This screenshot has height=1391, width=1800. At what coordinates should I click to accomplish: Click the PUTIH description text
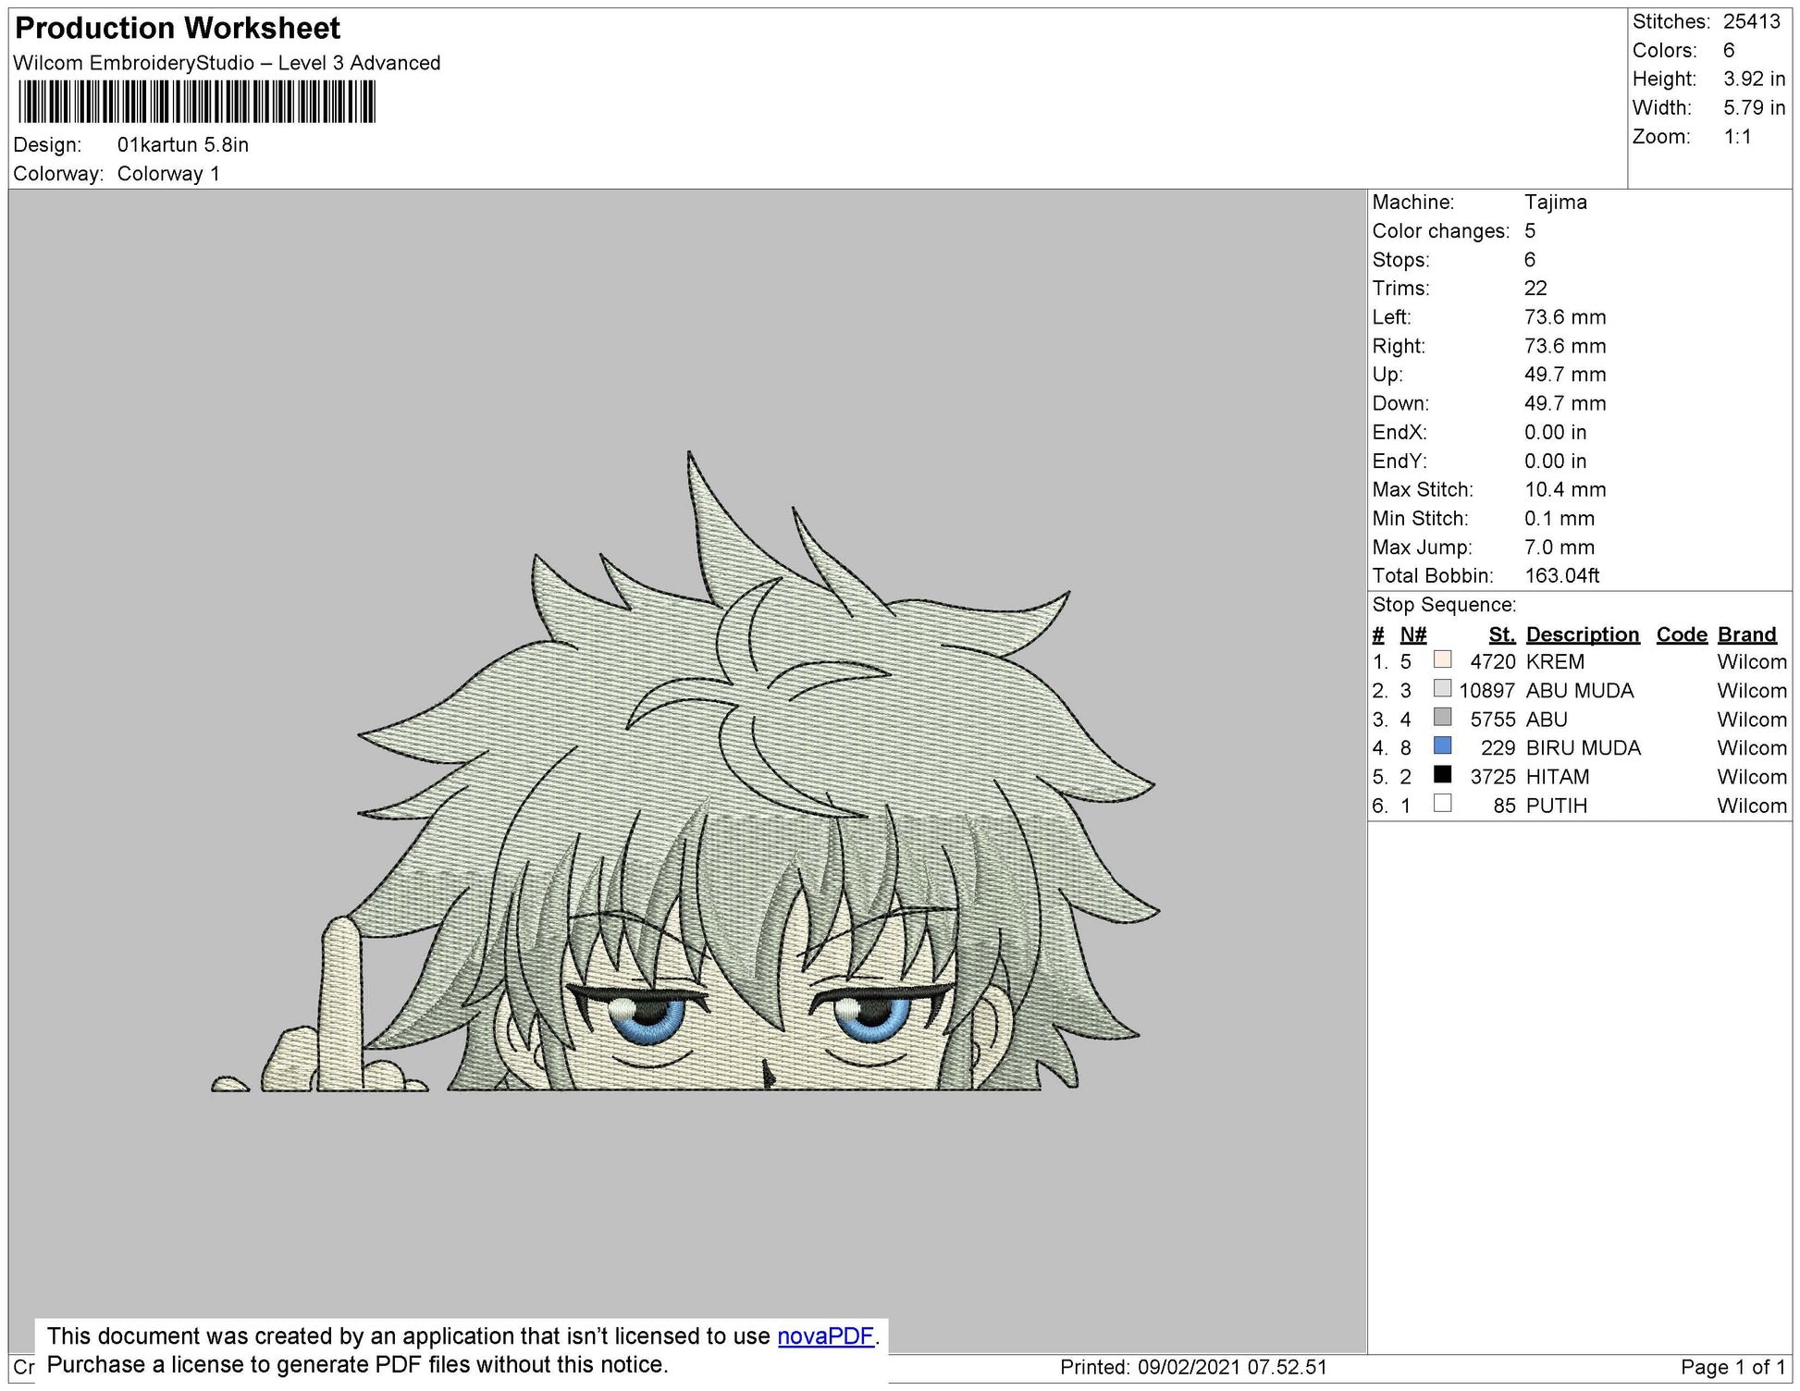pos(1557,806)
